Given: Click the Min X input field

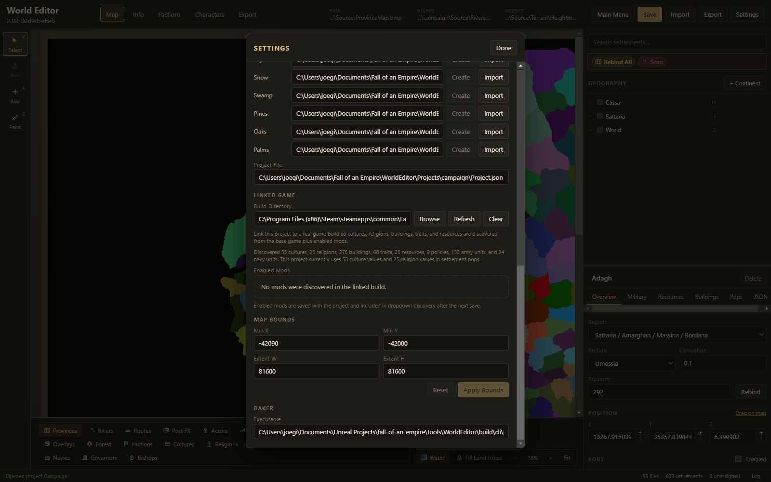Looking at the screenshot, I should click(316, 343).
